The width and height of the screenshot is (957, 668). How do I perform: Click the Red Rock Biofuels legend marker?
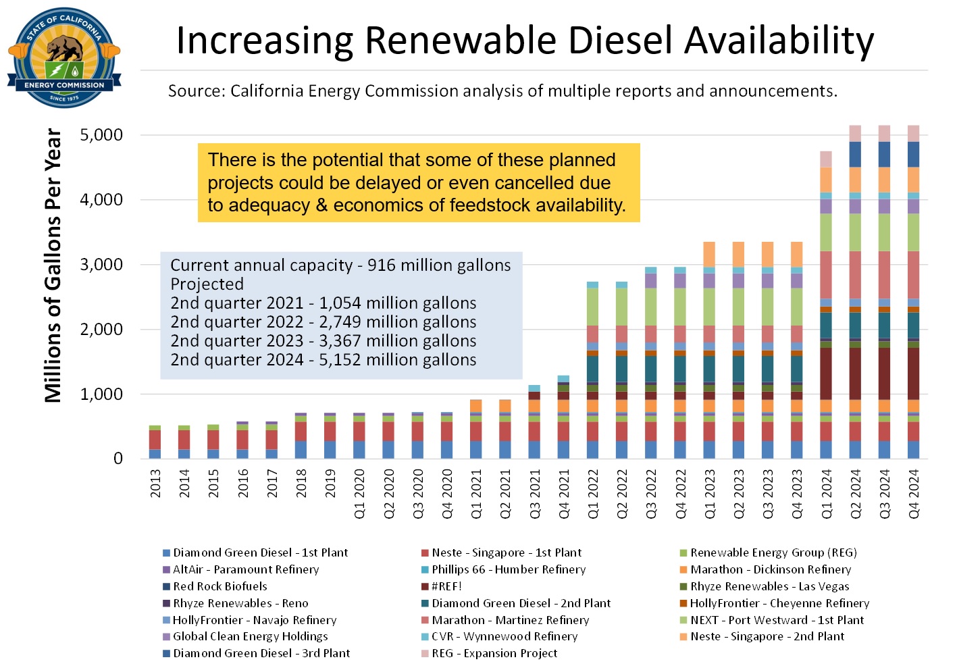(167, 586)
